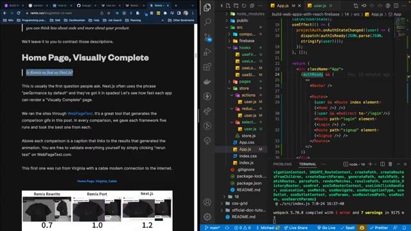Collapse the hooks folder
Image resolution: width=411 pixels, height=231 pixels.
point(229,47)
